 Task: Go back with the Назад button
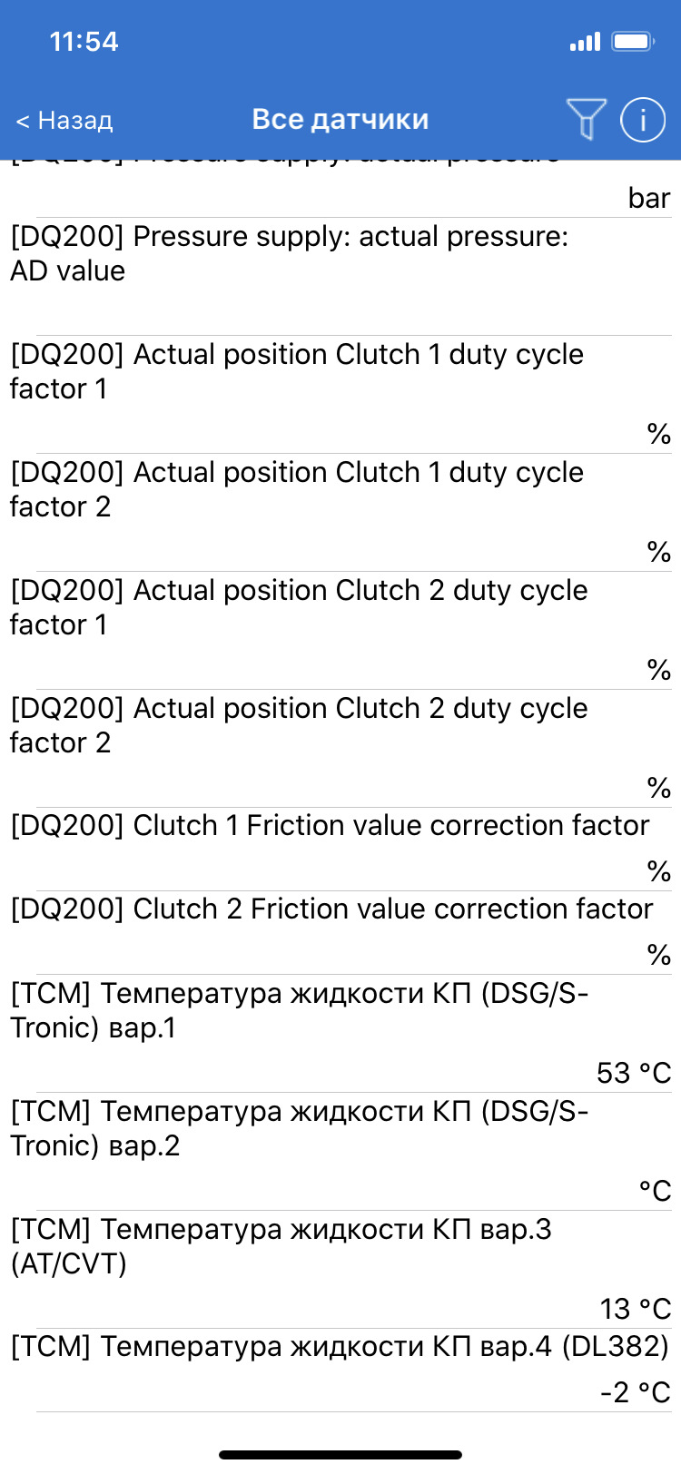[64, 120]
